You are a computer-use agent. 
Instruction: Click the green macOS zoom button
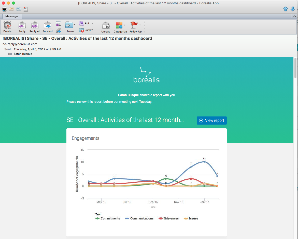click(13, 3)
